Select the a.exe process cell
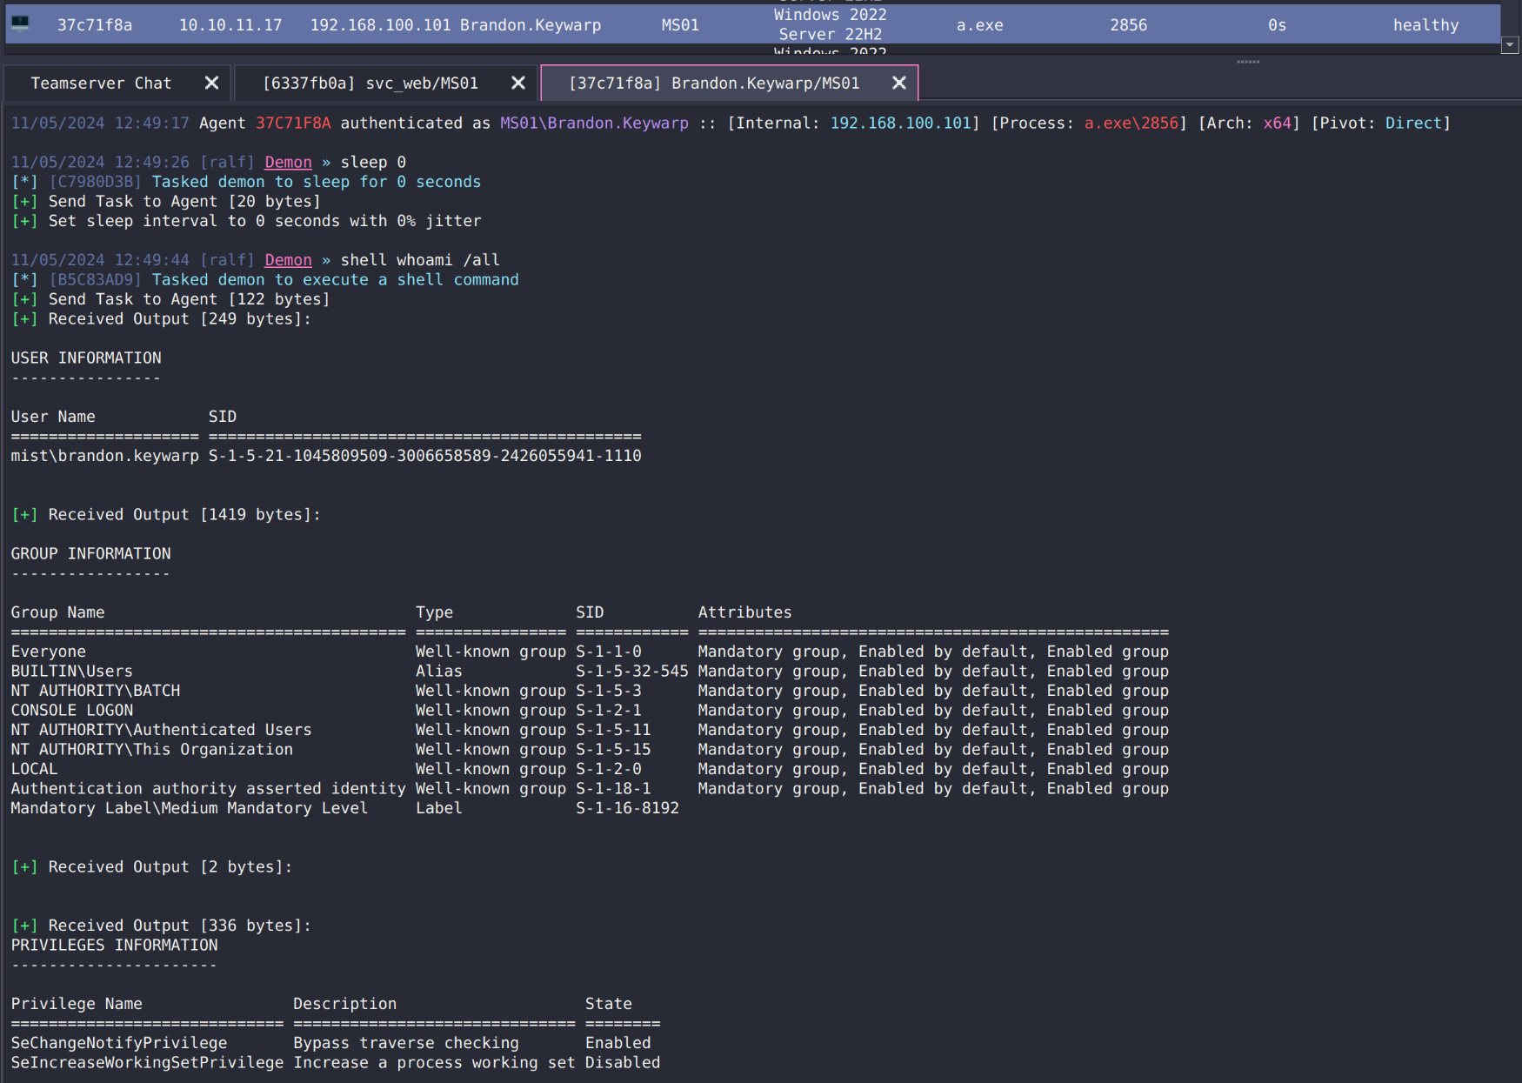Screen dimensions: 1522x1083 [979, 25]
